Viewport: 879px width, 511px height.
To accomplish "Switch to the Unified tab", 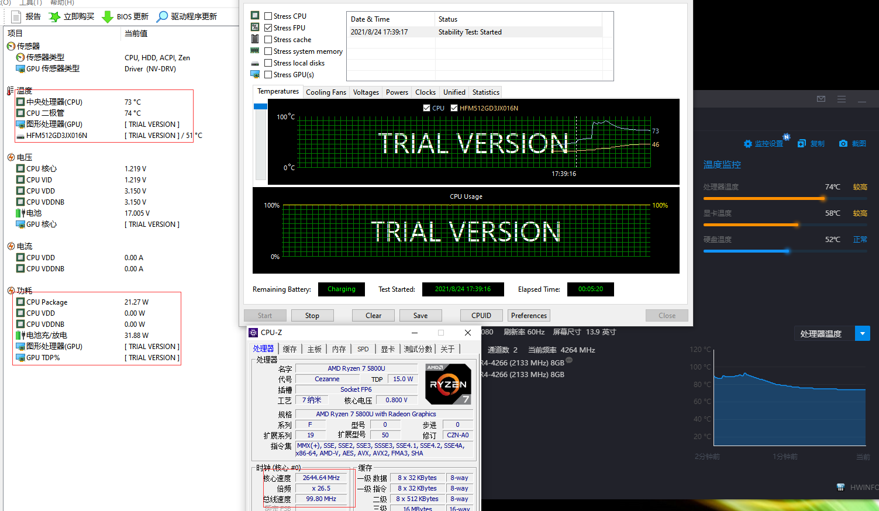I will pos(454,92).
